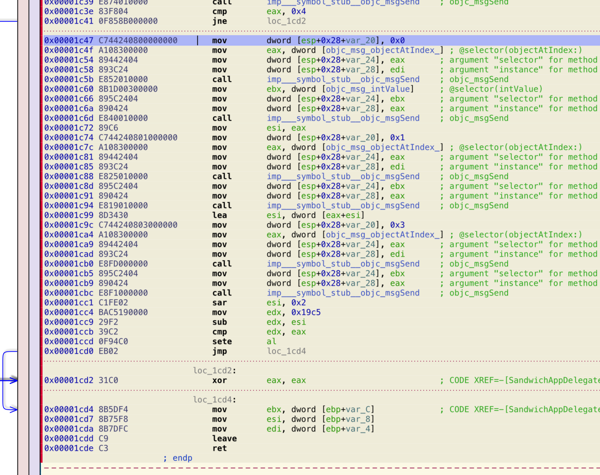The image size is (600, 475).
Task: Select hex bytes 8B1D00300000
Action: click(128, 89)
